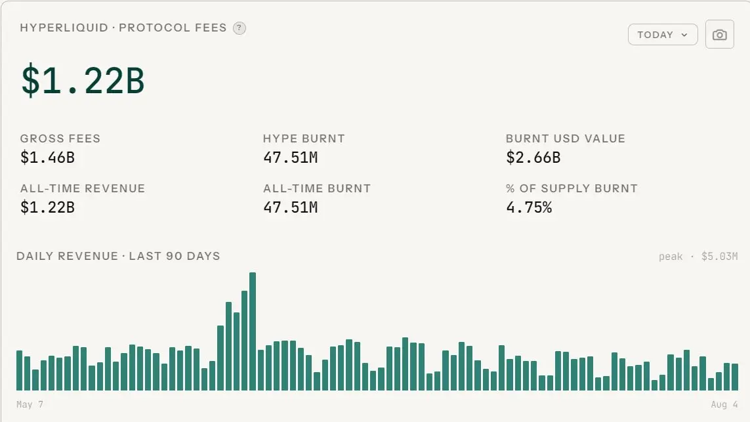Viewport: 750px width, 422px height.
Task: Click the question mark help icon
Action: click(239, 28)
